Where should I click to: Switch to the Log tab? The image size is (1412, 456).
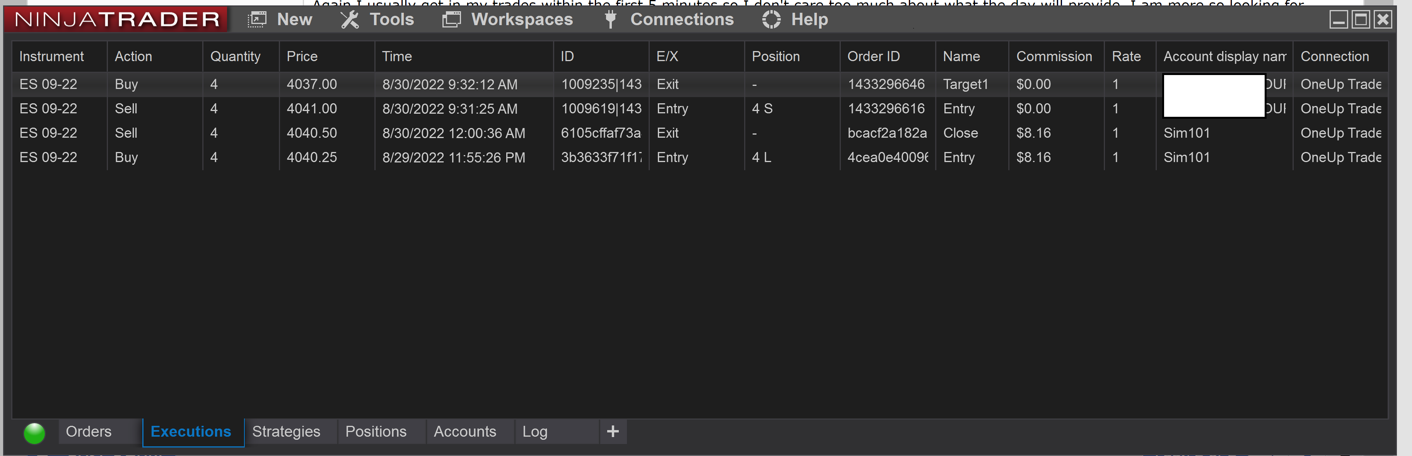(x=557, y=432)
